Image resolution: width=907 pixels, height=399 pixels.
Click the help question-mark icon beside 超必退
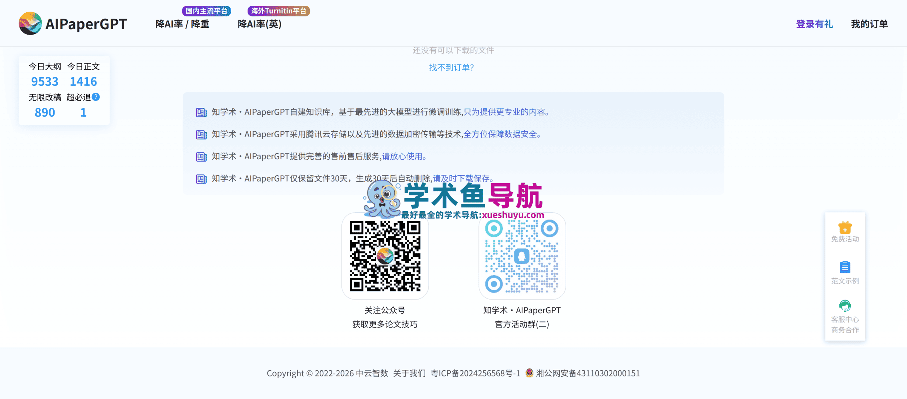tap(96, 97)
